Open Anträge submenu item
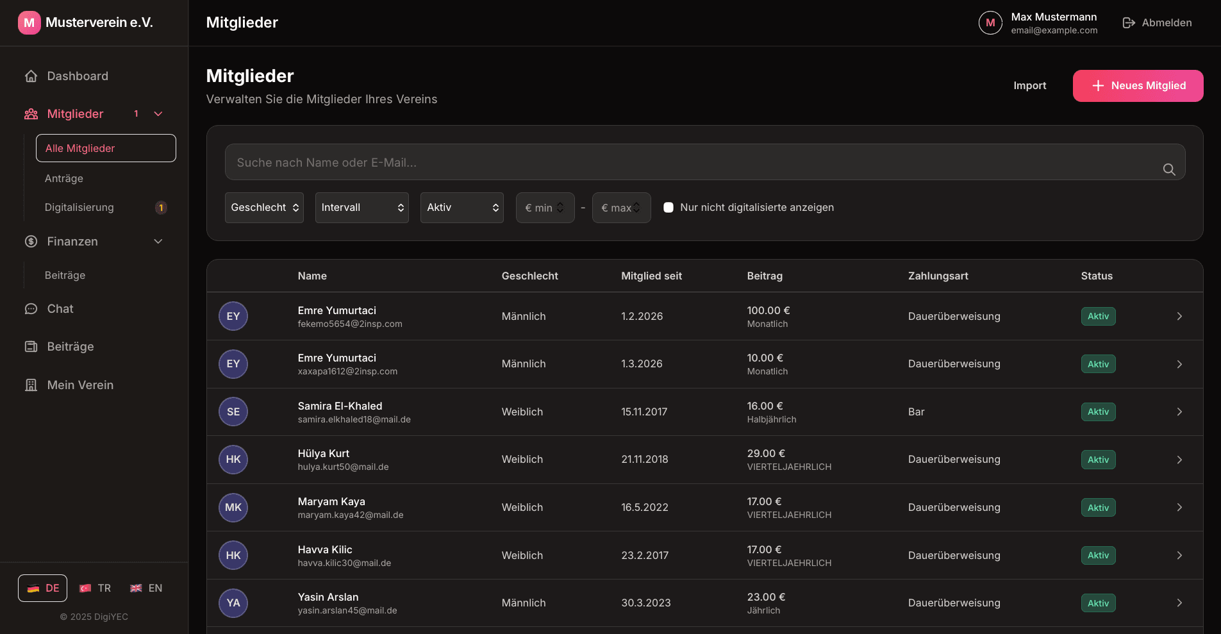 (x=64, y=179)
